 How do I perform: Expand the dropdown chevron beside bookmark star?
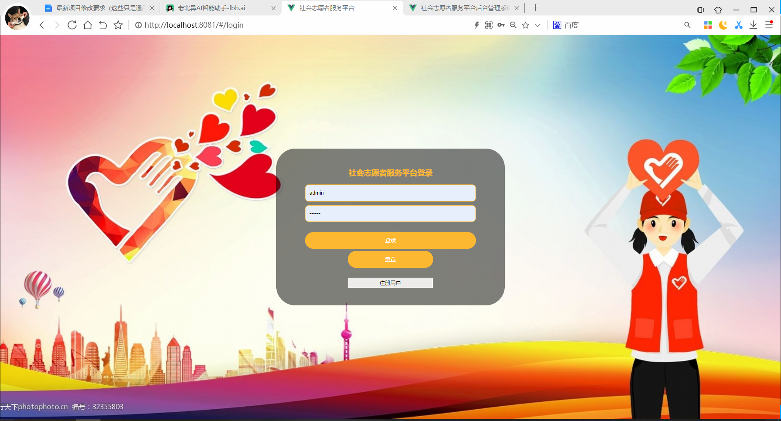pyautogui.click(x=537, y=25)
